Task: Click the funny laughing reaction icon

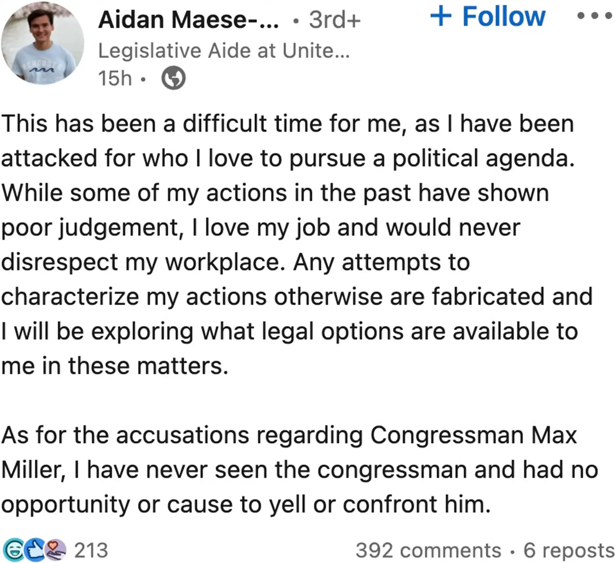Action: pyautogui.click(x=13, y=550)
